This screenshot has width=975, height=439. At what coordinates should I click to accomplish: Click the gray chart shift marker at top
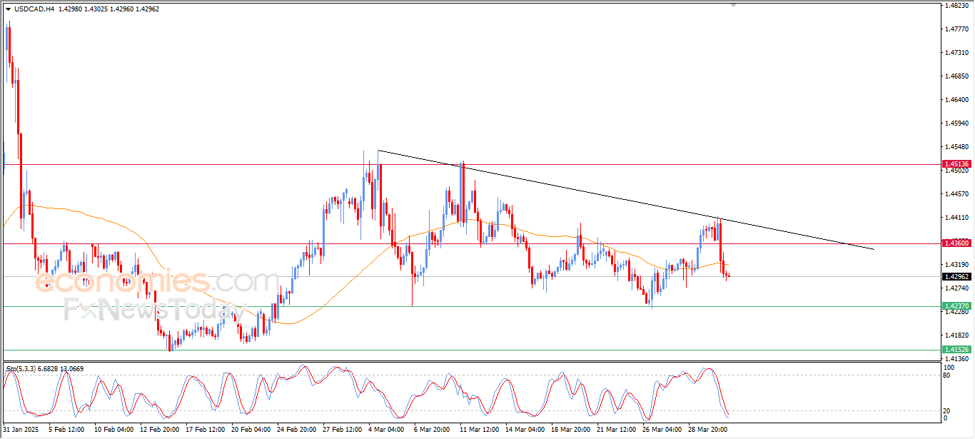[733, 5]
